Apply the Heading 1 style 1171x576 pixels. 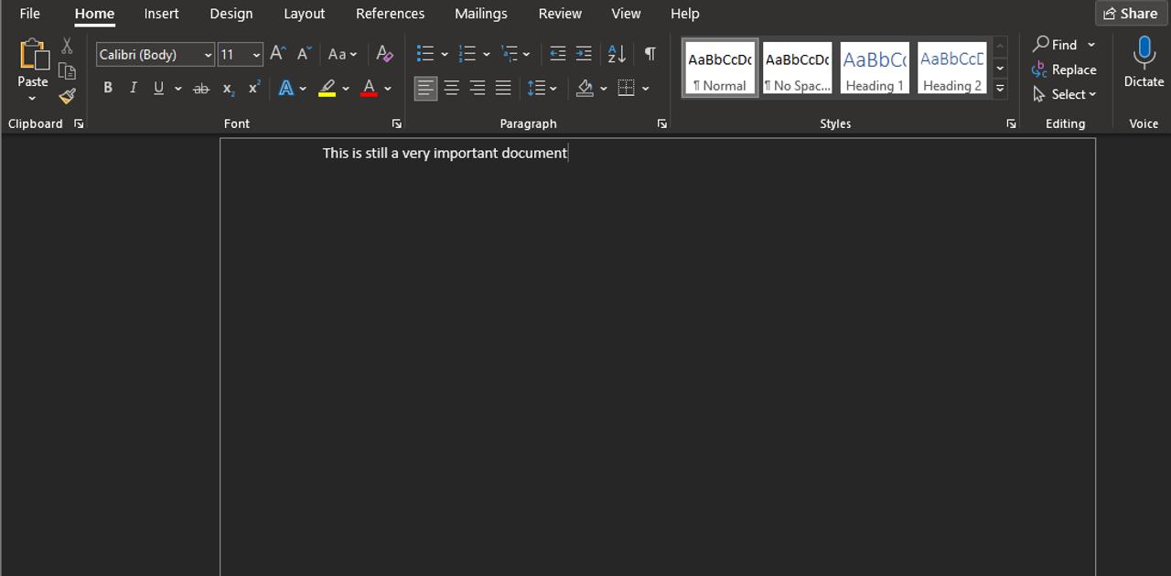[x=874, y=67]
